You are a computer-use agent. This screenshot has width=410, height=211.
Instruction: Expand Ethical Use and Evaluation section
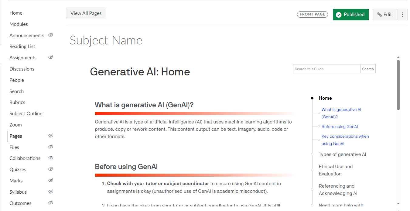coord(336,170)
